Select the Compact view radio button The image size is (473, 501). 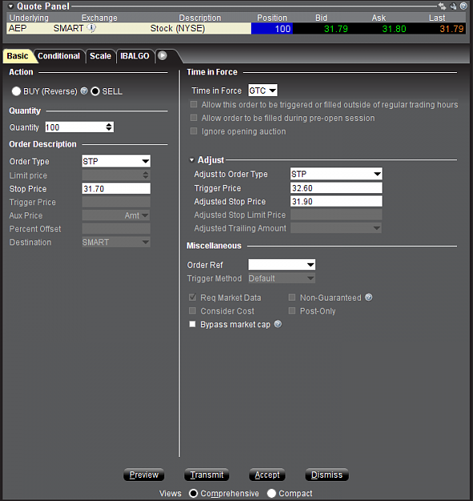pos(271,493)
